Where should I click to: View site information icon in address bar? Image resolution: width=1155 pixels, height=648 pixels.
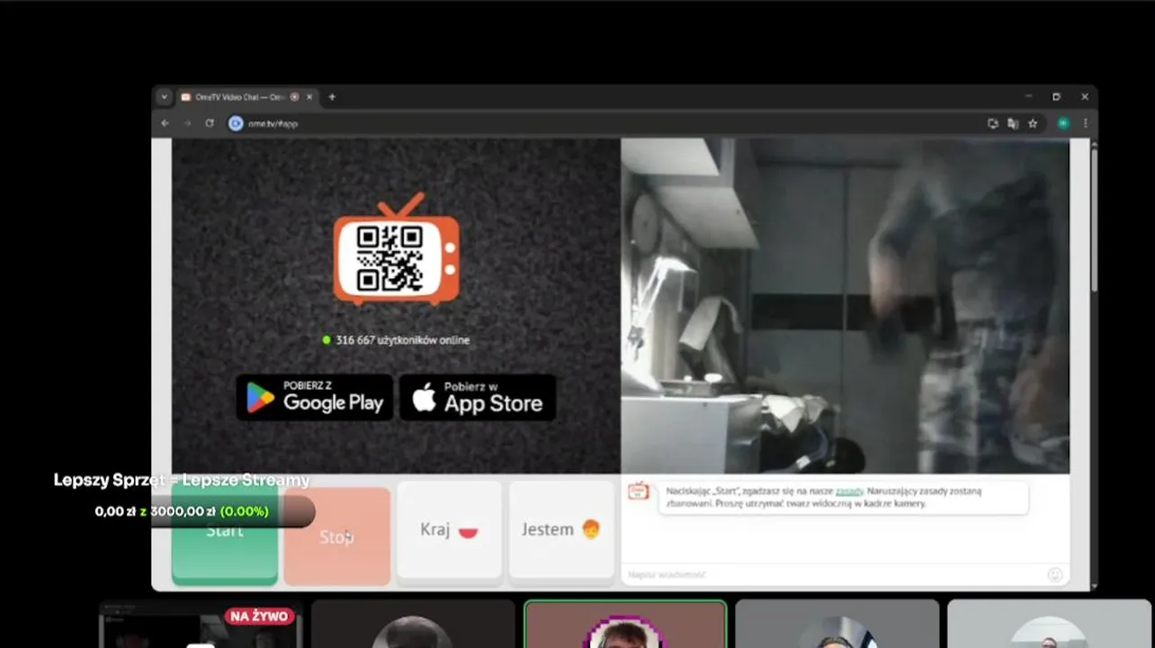click(236, 123)
